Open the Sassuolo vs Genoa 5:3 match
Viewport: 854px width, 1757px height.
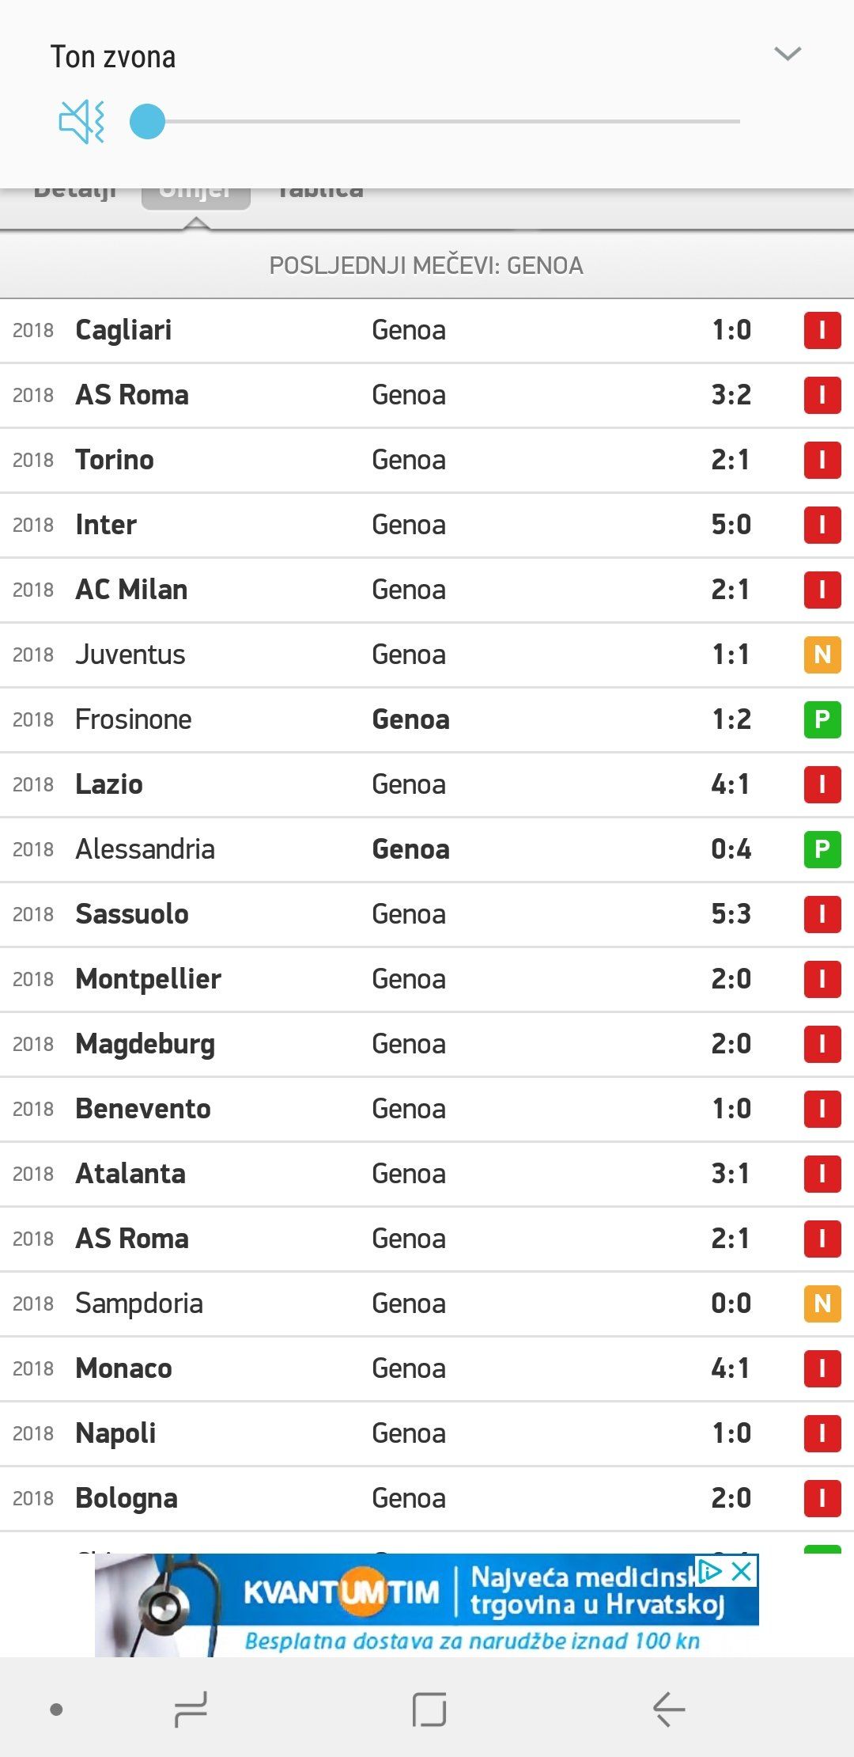click(395, 914)
